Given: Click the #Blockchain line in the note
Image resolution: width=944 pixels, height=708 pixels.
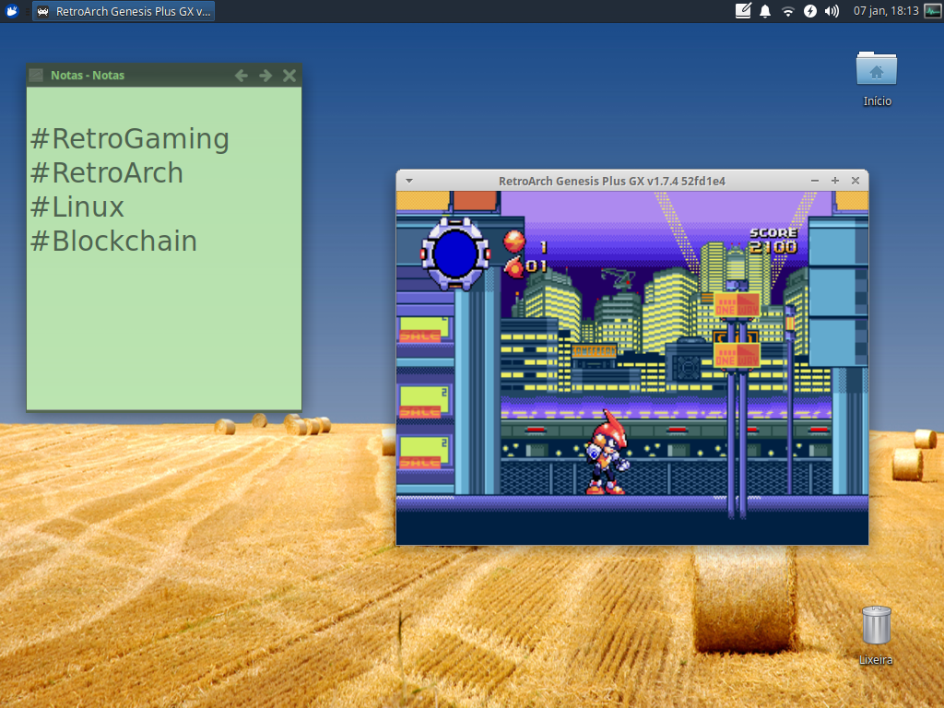Looking at the screenshot, I should [113, 241].
